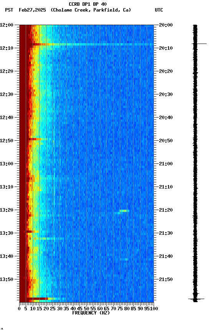Click the UTC time label 21:00
The image size is (212, 333).
coord(166,164)
